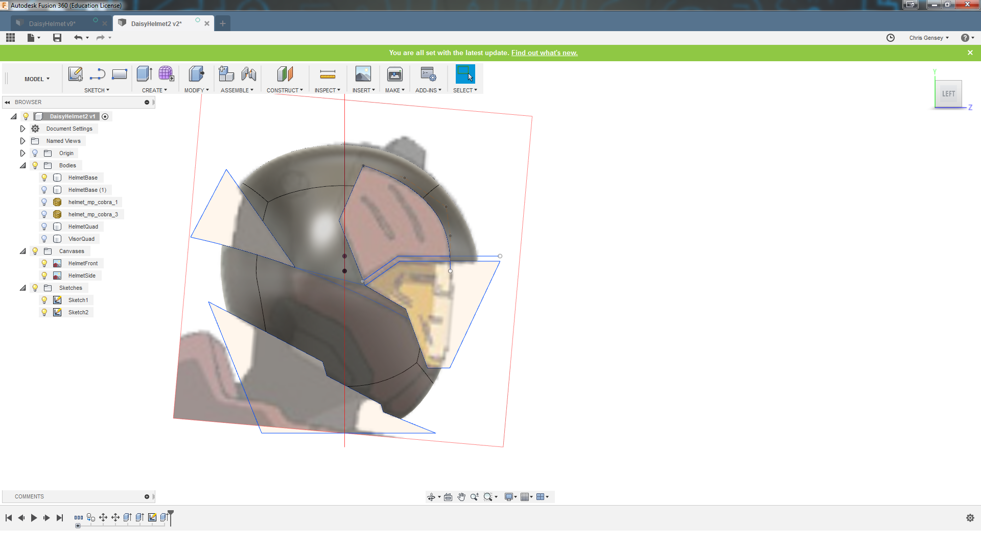The width and height of the screenshot is (981, 551).
Task: Click the Create Sketch icon
Action: [76, 74]
